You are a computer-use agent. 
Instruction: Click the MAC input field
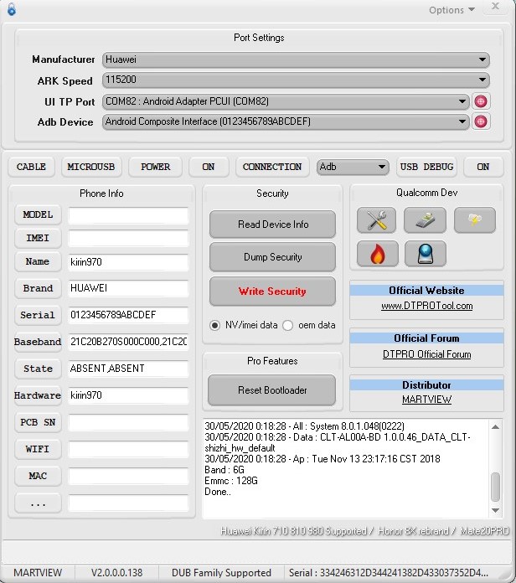click(128, 477)
